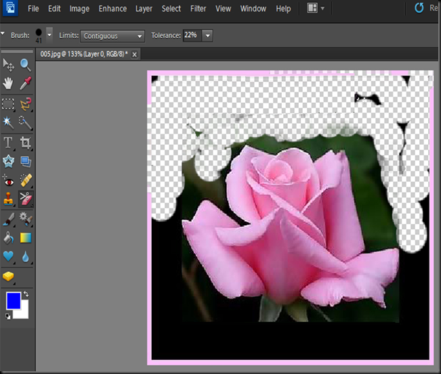The height and width of the screenshot is (374, 441).
Task: Select the Custom Shape heart tool
Action: pyautogui.click(x=8, y=256)
